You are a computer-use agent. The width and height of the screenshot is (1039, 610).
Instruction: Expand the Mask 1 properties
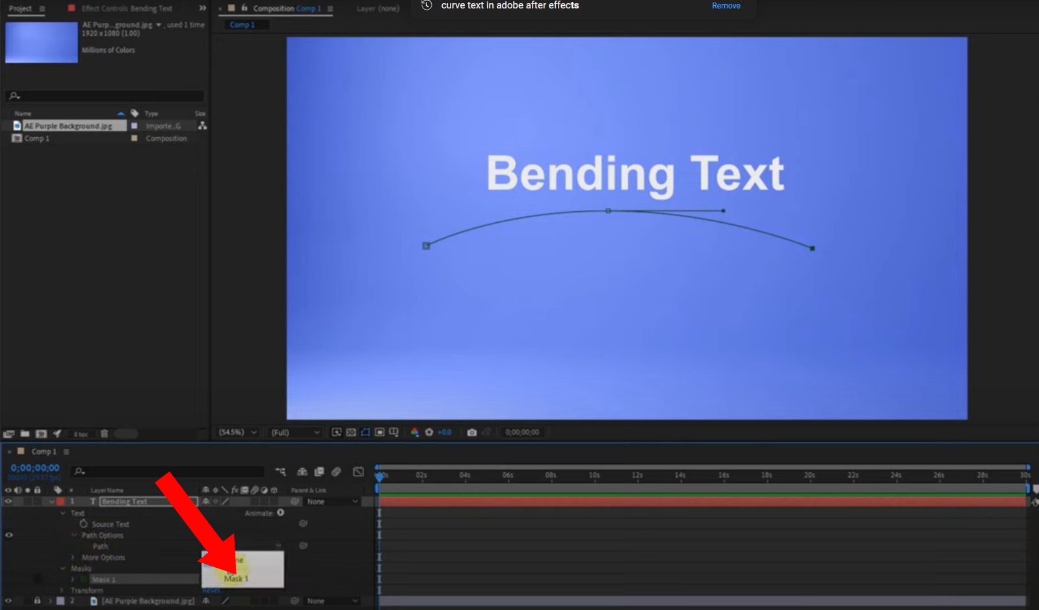[73, 579]
